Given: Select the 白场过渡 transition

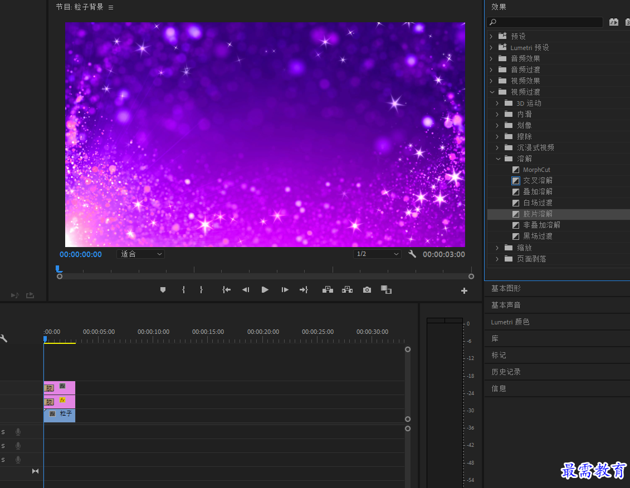Looking at the screenshot, I should click(538, 203).
